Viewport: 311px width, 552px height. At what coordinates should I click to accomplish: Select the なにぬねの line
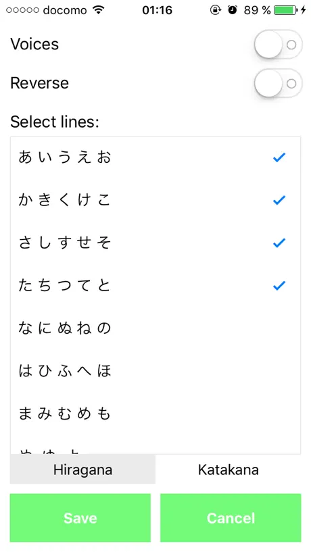tap(155, 328)
